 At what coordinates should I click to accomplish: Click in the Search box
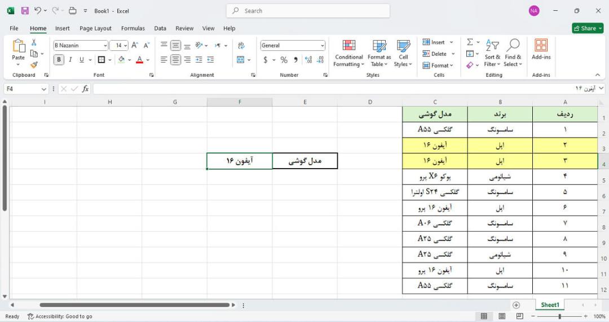308,11
